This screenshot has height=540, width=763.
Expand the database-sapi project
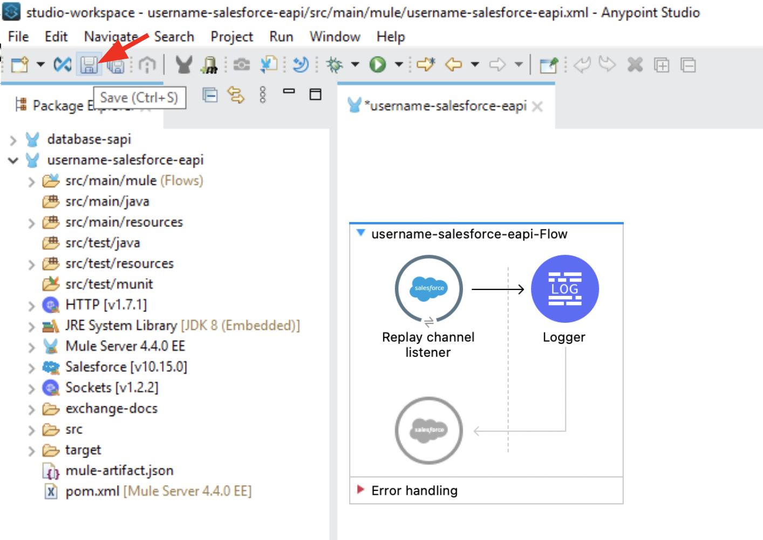13,141
